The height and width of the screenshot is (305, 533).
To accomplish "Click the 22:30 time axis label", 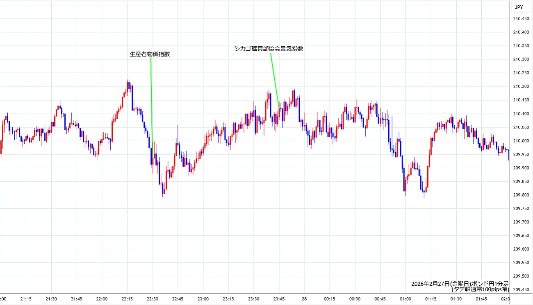I will pyautogui.click(x=153, y=299).
